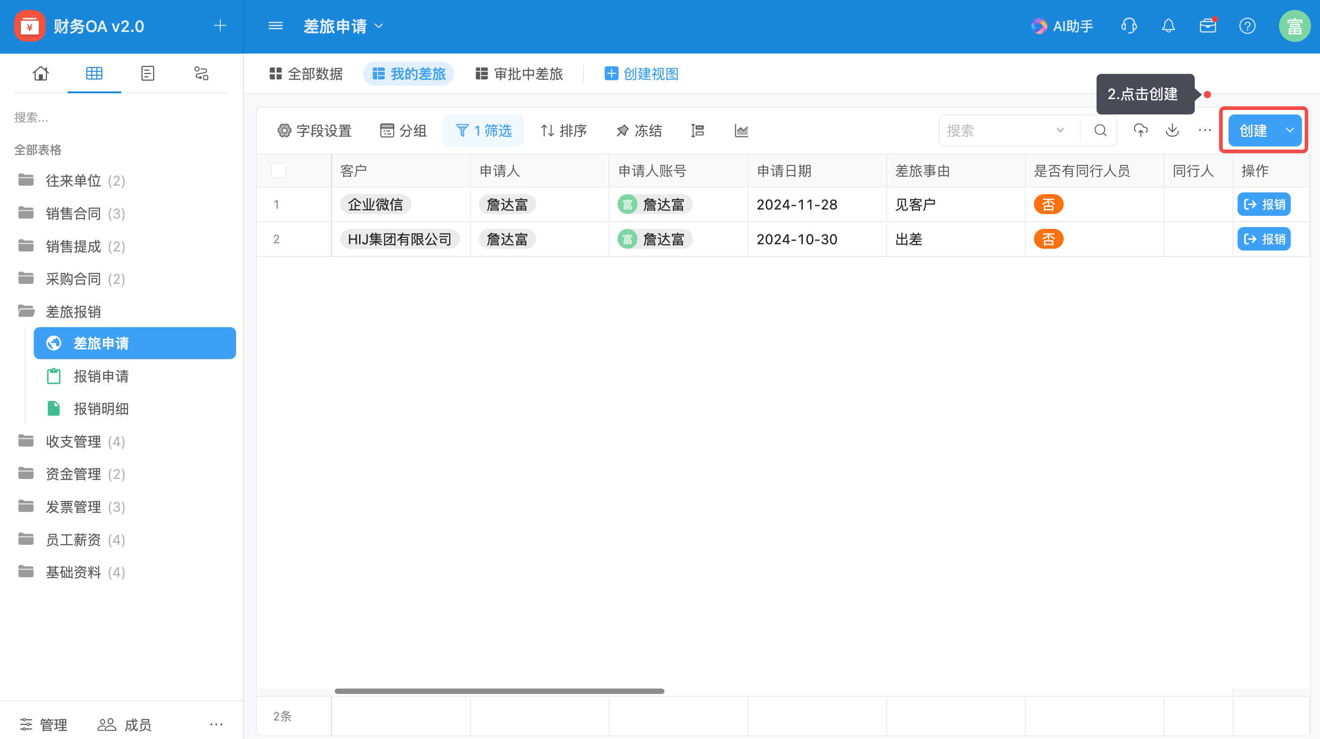Image resolution: width=1320 pixels, height=739 pixels.
Task: Click the green 富 user avatar
Action: pyautogui.click(x=1294, y=26)
